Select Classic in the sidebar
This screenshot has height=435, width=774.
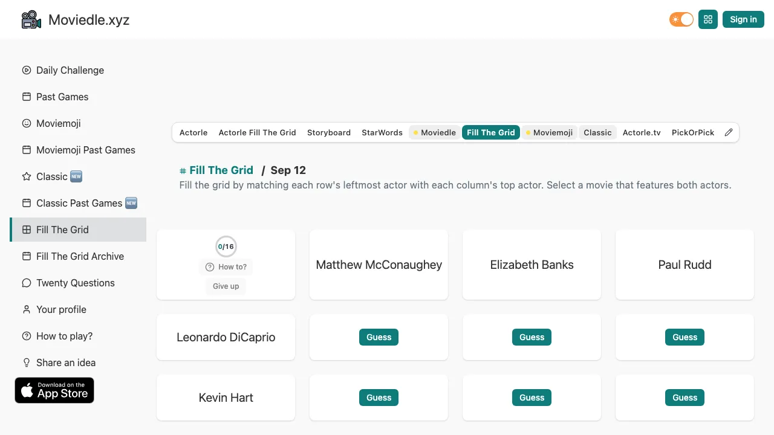tap(78, 176)
